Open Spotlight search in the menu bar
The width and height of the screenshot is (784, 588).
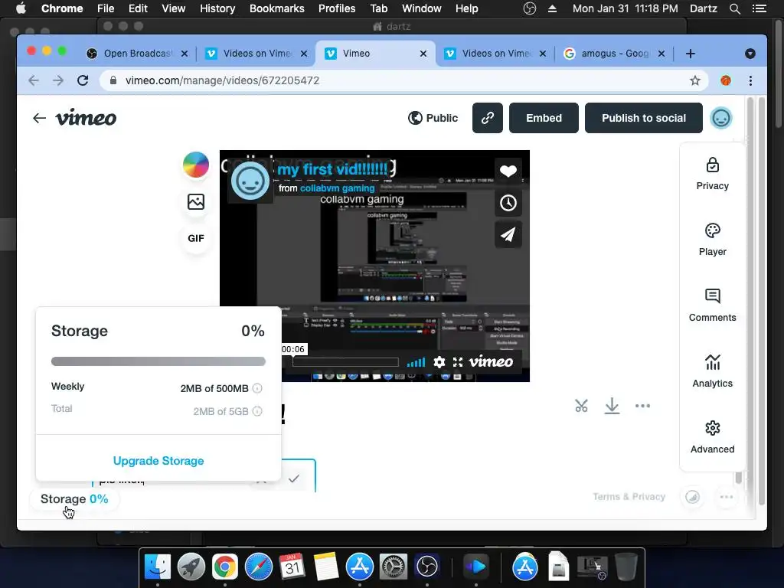point(734,8)
